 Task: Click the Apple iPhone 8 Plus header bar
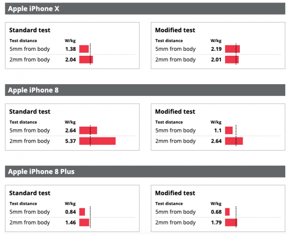coord(145,172)
